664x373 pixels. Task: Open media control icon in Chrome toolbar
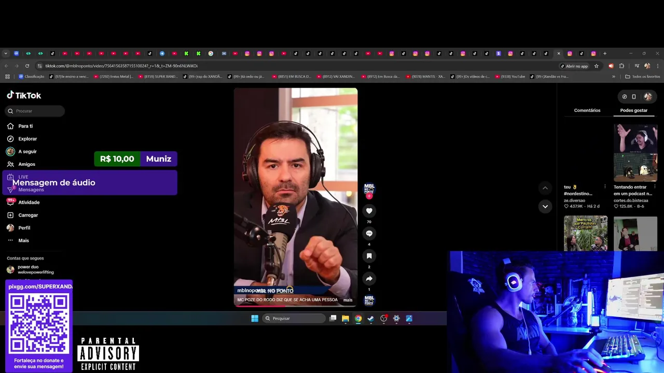[637, 66]
